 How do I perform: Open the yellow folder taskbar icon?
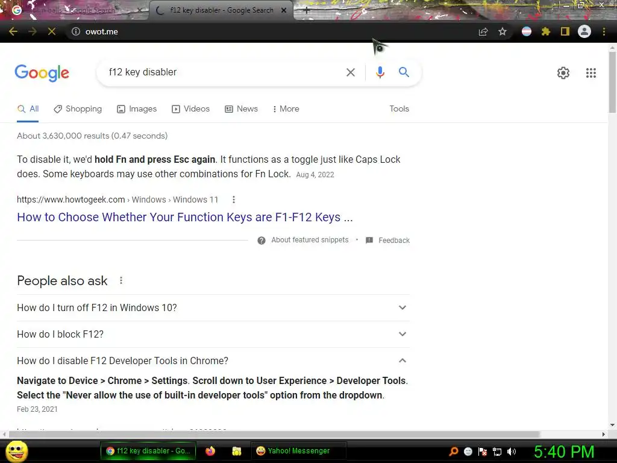point(236,451)
